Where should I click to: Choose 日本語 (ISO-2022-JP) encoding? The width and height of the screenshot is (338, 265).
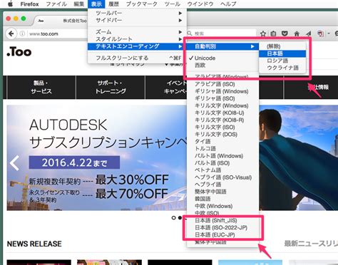pyautogui.click(x=222, y=228)
